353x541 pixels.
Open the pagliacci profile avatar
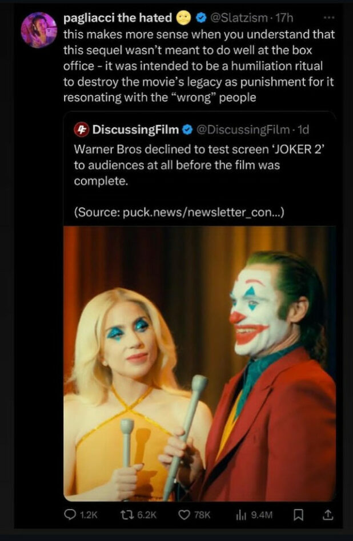(39, 30)
